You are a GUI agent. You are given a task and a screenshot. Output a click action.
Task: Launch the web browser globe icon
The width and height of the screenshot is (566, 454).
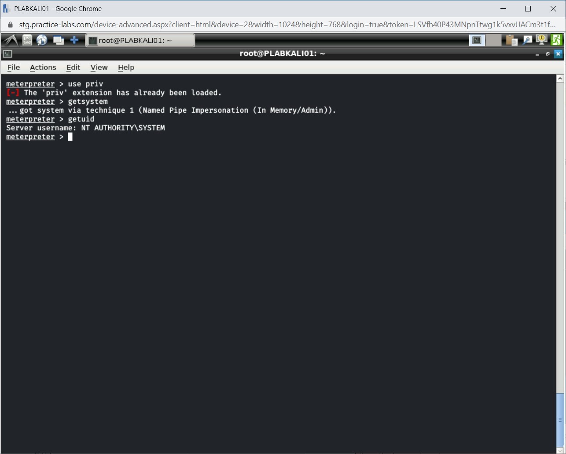pos(42,40)
